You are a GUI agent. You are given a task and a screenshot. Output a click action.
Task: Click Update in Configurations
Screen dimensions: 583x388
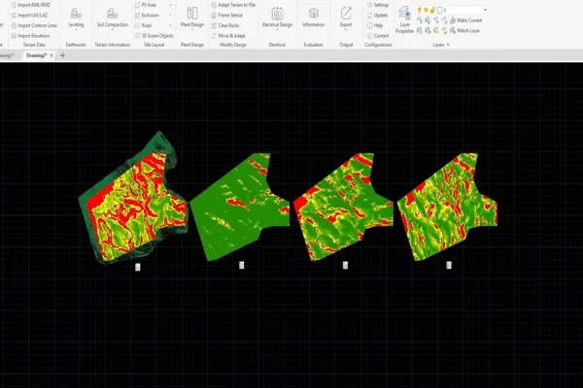pyautogui.click(x=377, y=16)
